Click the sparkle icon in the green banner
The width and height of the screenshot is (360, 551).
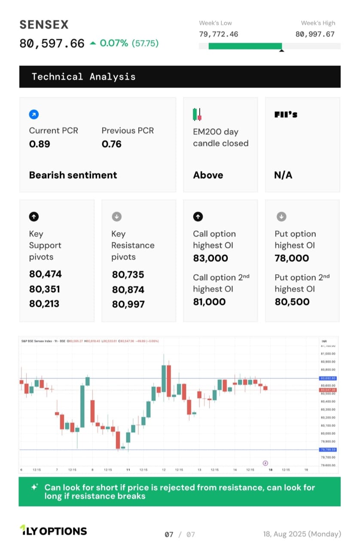tap(34, 487)
